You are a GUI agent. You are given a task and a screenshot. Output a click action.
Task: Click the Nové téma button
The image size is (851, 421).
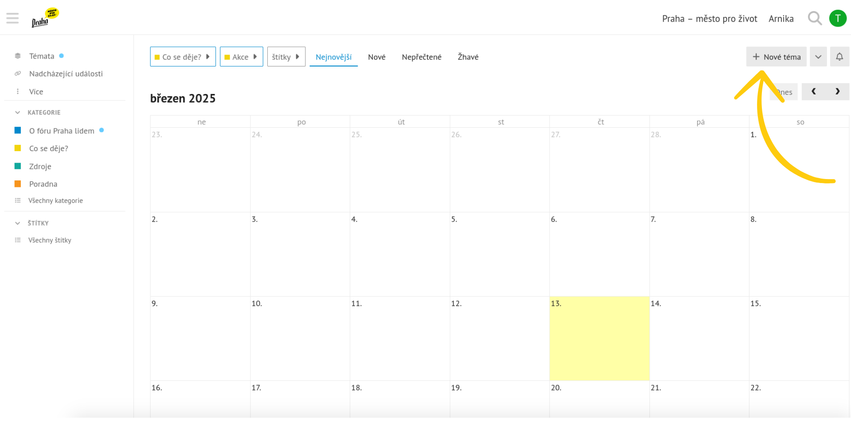pos(776,57)
